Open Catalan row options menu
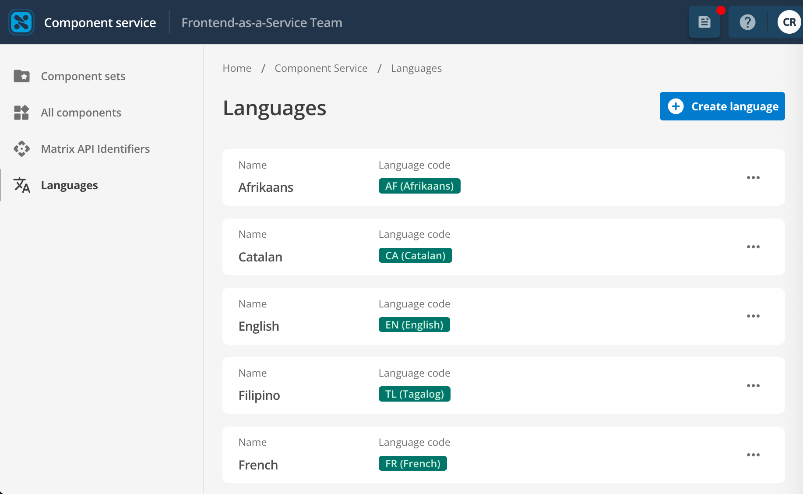 [753, 247]
